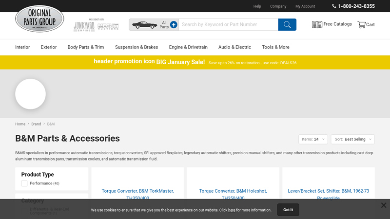This screenshot has width=390, height=219.
Task: Go to Brand breadcrumb
Action: [36, 124]
